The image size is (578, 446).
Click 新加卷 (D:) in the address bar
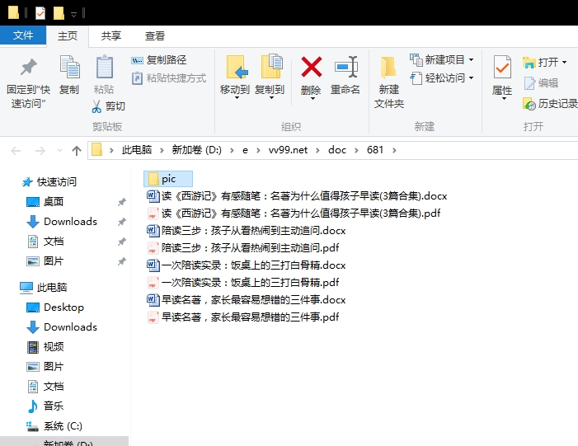coord(196,150)
